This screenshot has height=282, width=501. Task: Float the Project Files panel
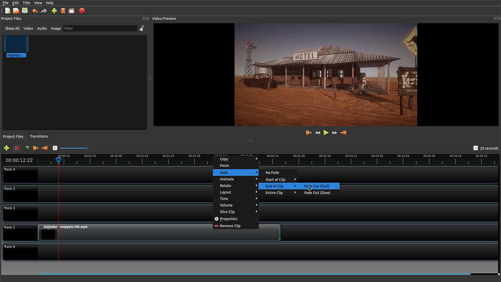(x=144, y=18)
